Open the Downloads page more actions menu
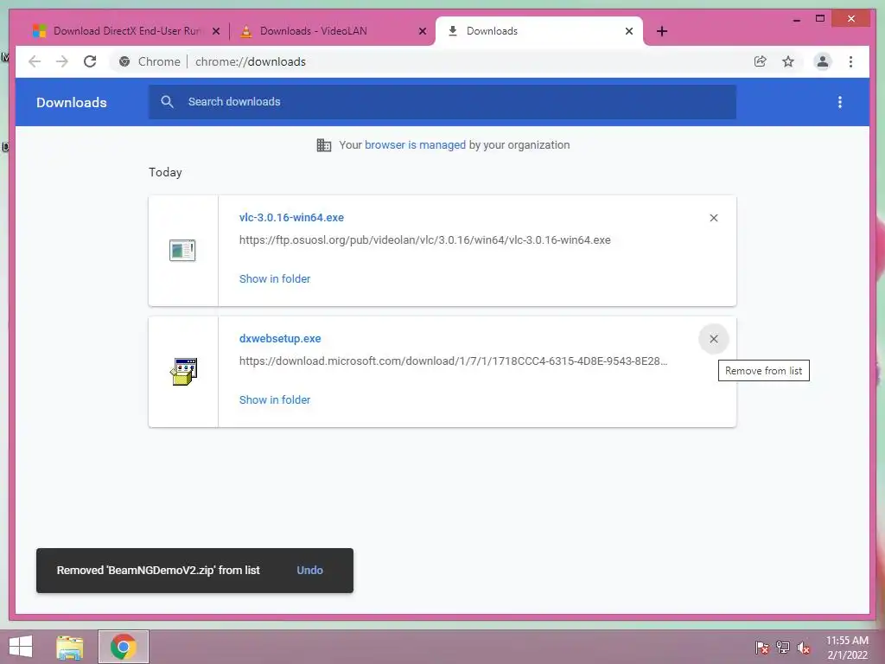The height and width of the screenshot is (664, 885). tap(840, 102)
